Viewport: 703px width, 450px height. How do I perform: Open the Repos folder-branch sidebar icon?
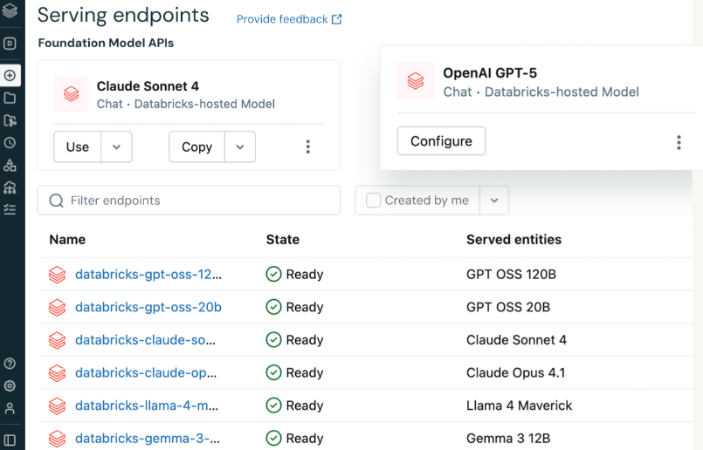pos(10,120)
